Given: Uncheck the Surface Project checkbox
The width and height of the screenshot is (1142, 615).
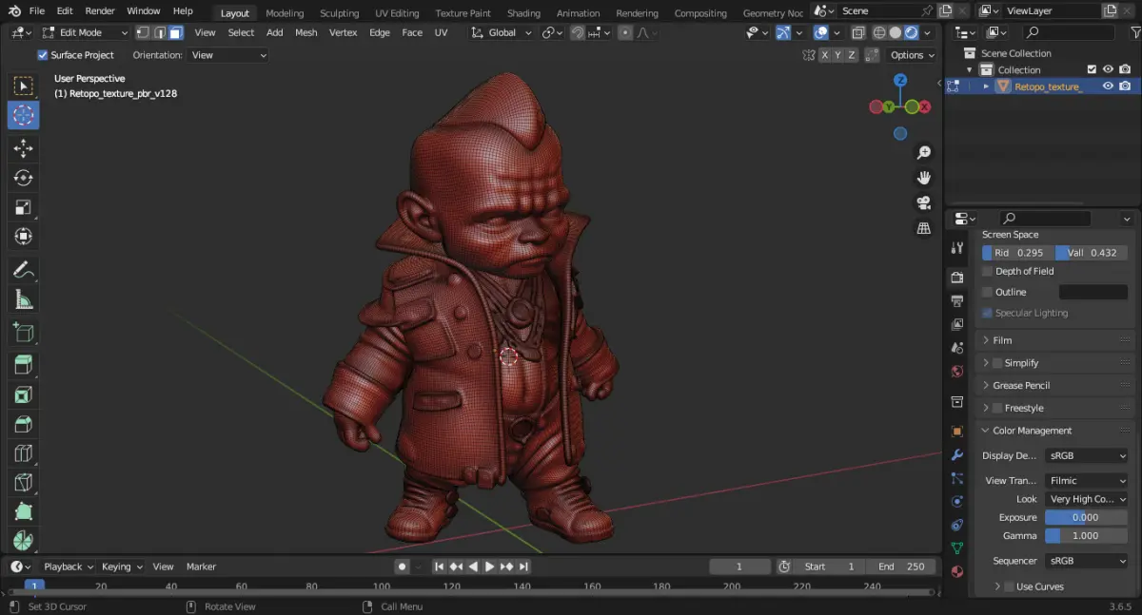Looking at the screenshot, I should click(x=42, y=55).
